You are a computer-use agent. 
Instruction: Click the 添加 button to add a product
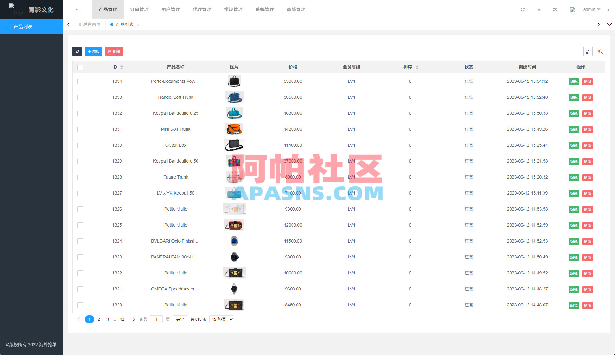93,51
